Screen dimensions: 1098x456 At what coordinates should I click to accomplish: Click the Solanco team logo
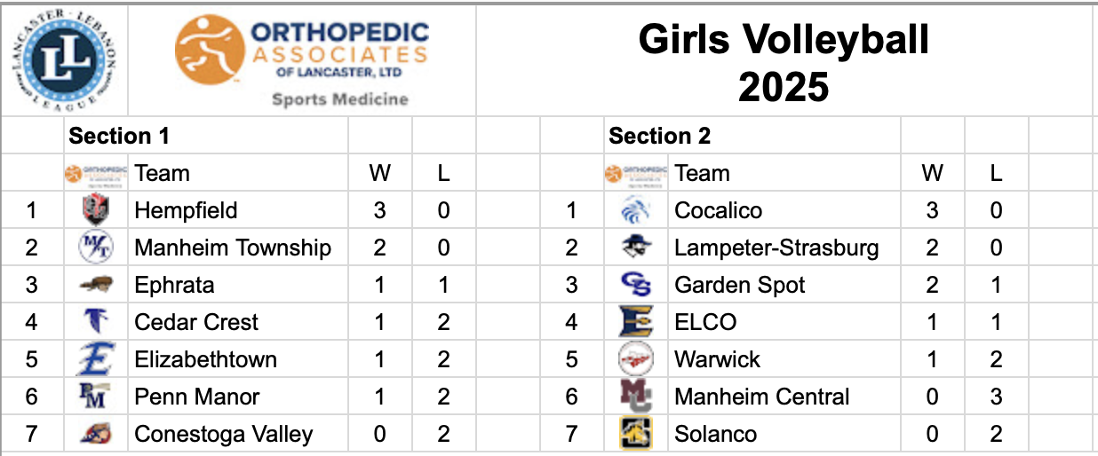(x=635, y=434)
